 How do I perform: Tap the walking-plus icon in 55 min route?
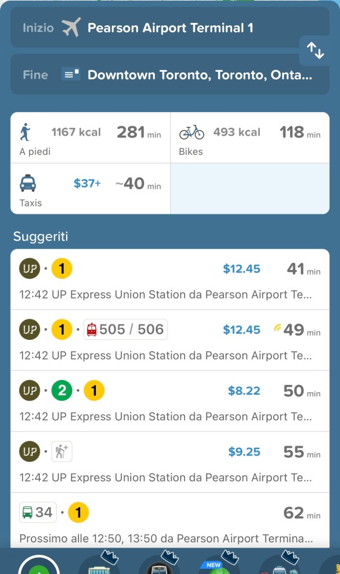[62, 452]
